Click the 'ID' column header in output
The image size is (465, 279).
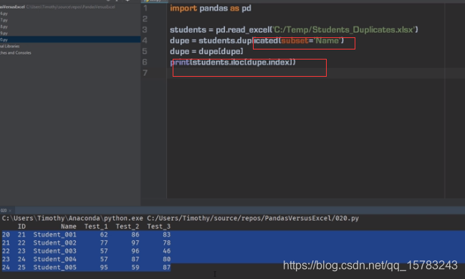point(21,227)
